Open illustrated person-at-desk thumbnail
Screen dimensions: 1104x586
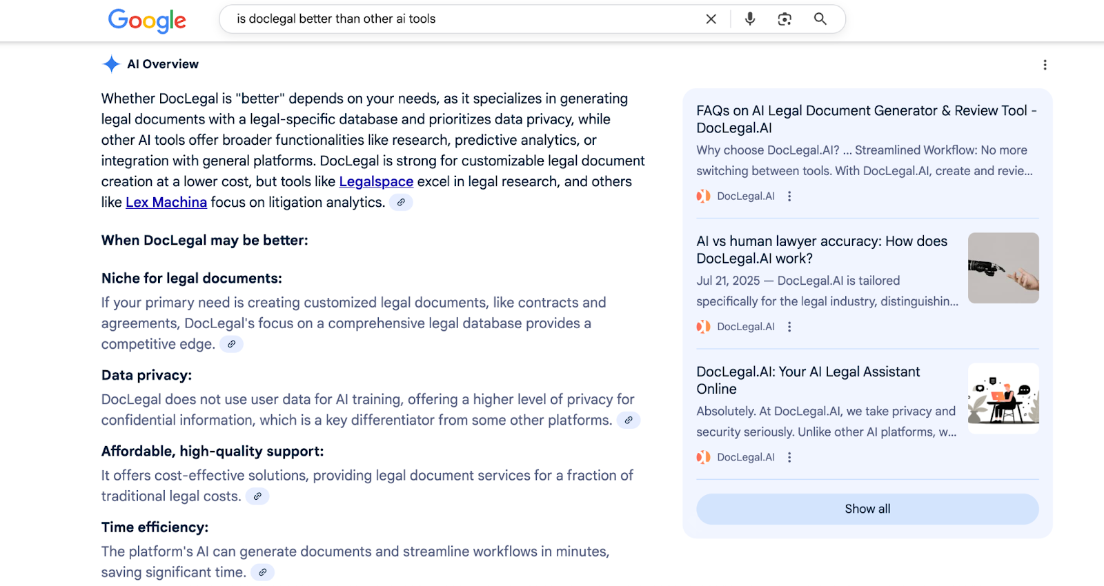pyautogui.click(x=1003, y=398)
